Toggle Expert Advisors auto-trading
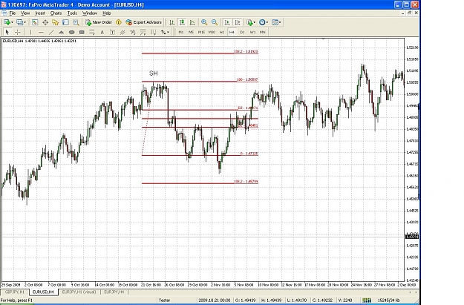The image size is (464, 305). point(143,22)
